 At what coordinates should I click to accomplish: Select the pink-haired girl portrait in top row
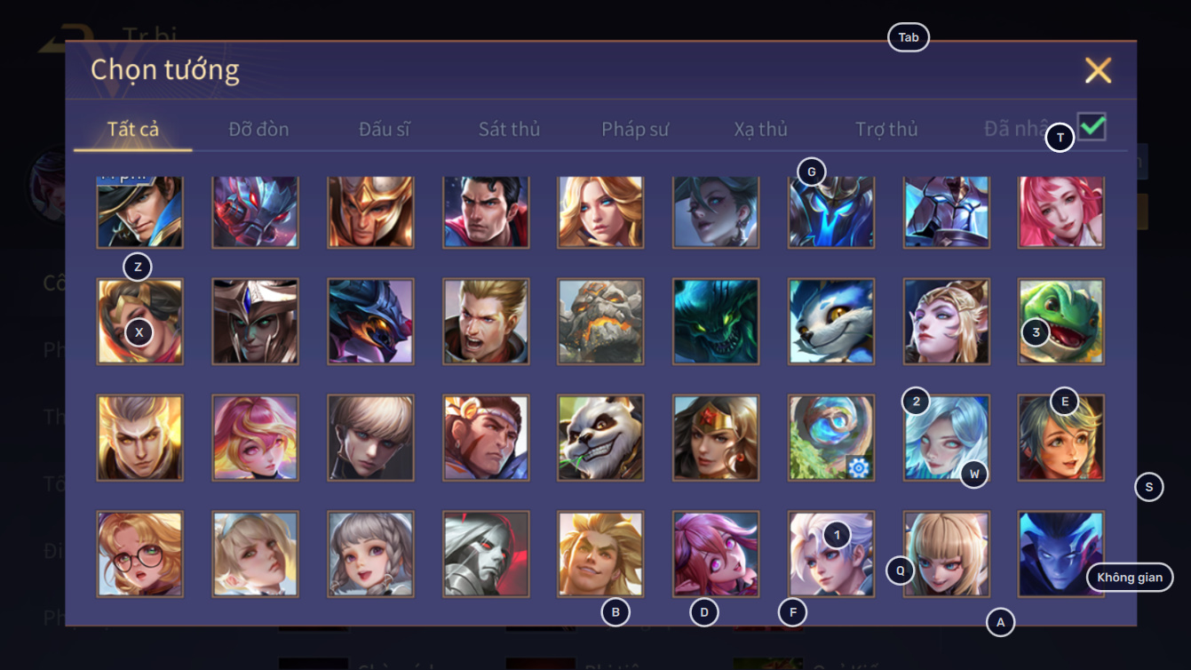point(1061,211)
